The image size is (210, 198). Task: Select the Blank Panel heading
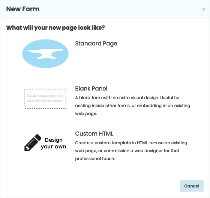[x=91, y=89]
